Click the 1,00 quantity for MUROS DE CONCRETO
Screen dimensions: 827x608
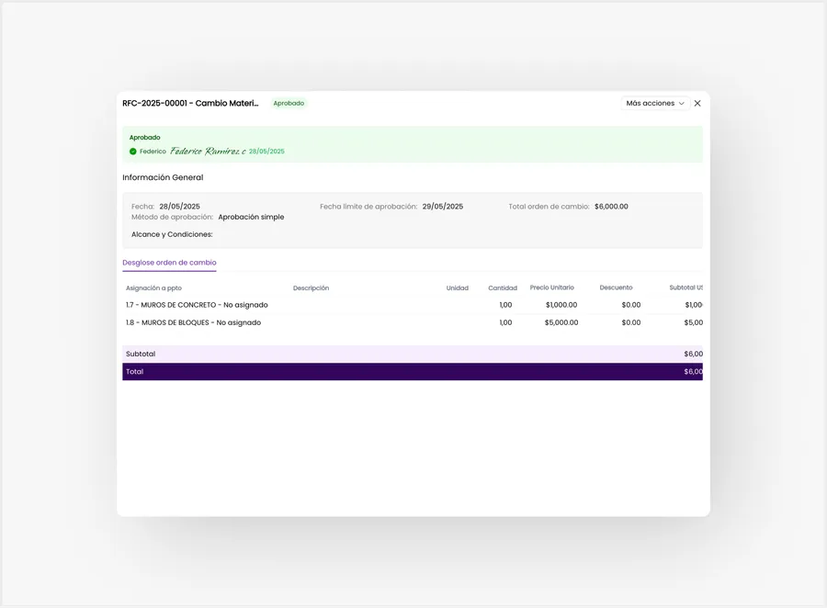coord(505,305)
